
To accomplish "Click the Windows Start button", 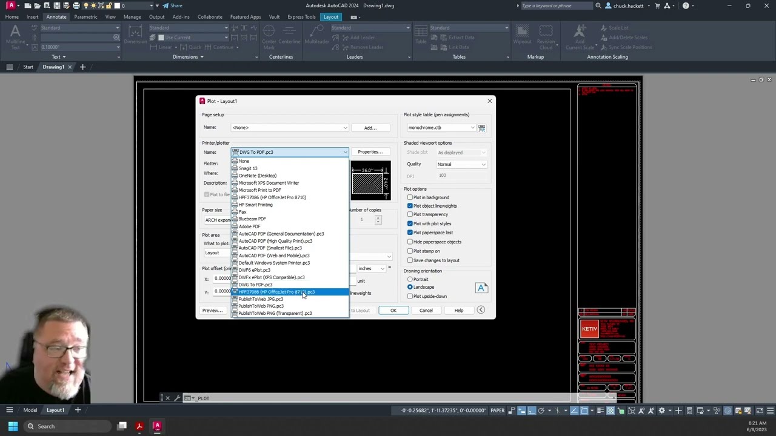I will coord(13,426).
